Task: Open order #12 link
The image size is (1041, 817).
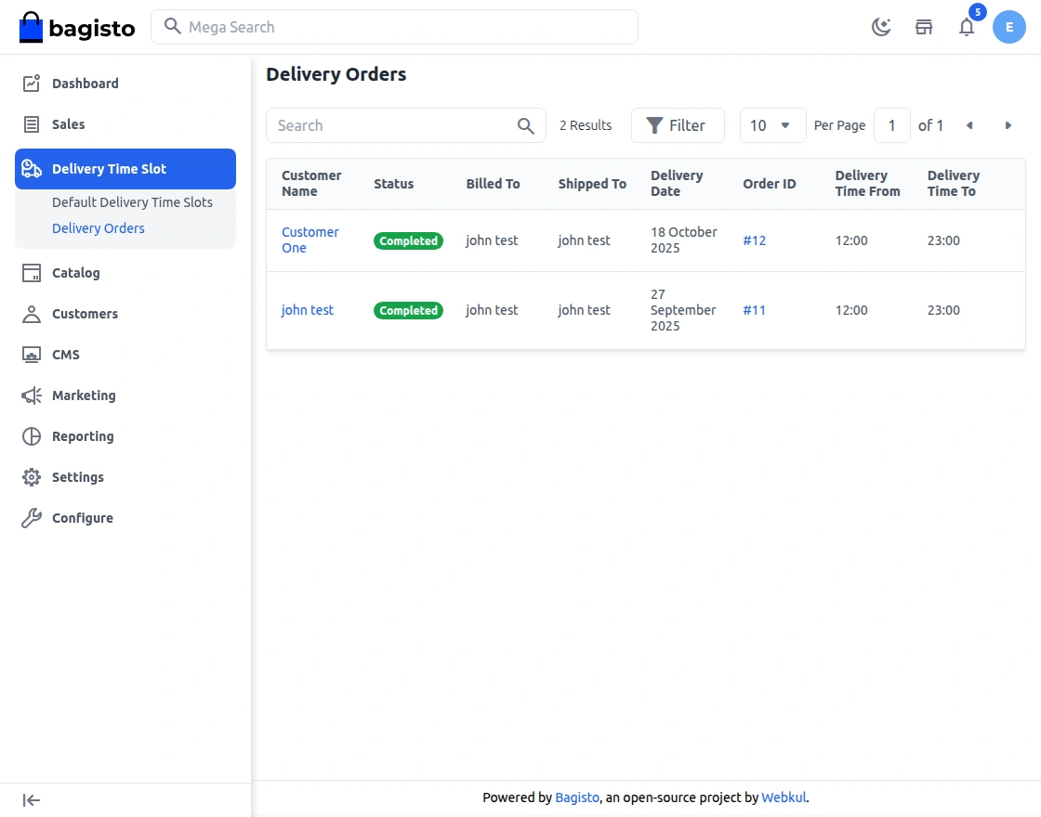Action: coord(754,240)
